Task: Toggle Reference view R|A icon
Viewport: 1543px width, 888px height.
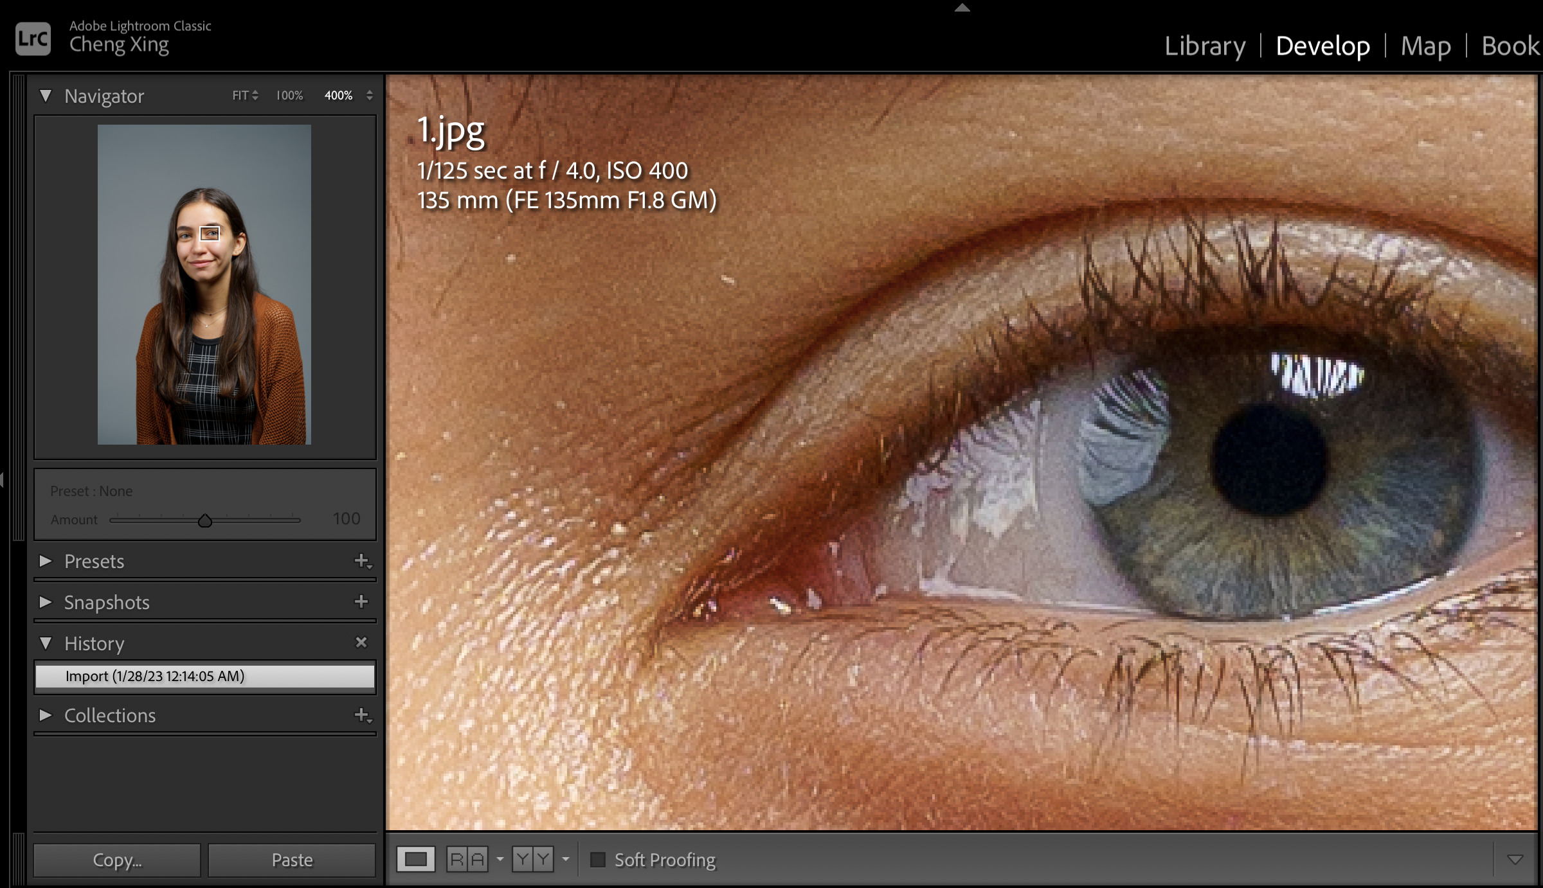Action: [467, 859]
